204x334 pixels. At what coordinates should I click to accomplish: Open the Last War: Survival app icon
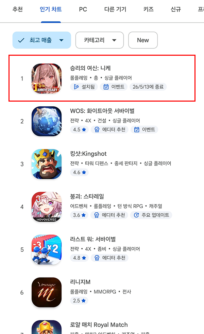(47, 250)
